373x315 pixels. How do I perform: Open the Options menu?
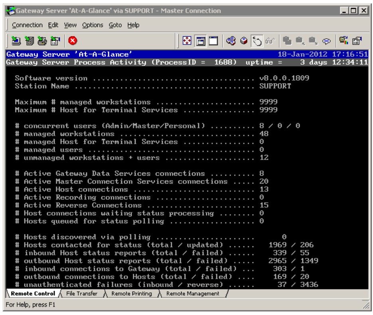[x=93, y=25]
